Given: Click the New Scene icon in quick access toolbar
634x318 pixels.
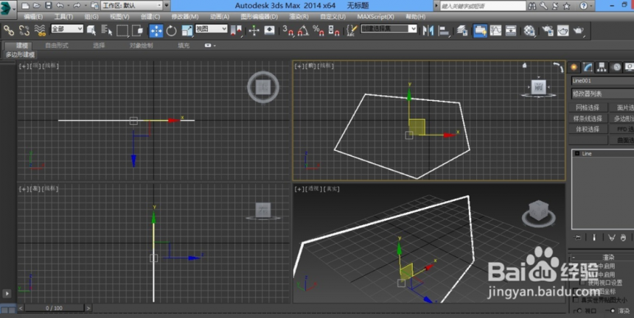Looking at the screenshot, I should (25, 6).
